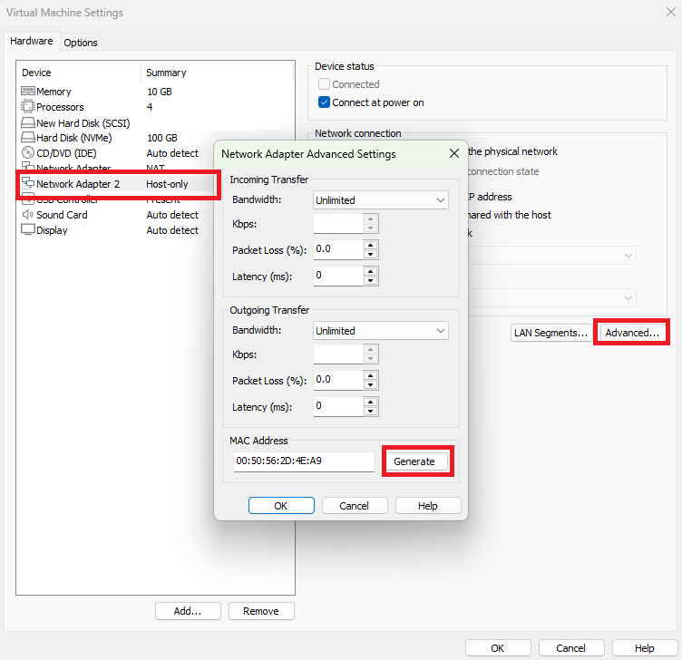The height and width of the screenshot is (660, 682).
Task: Click Outgoing Latency input field
Action: coord(338,406)
